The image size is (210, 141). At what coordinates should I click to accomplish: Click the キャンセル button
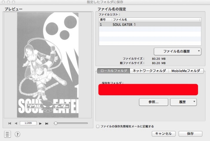coord(164,134)
